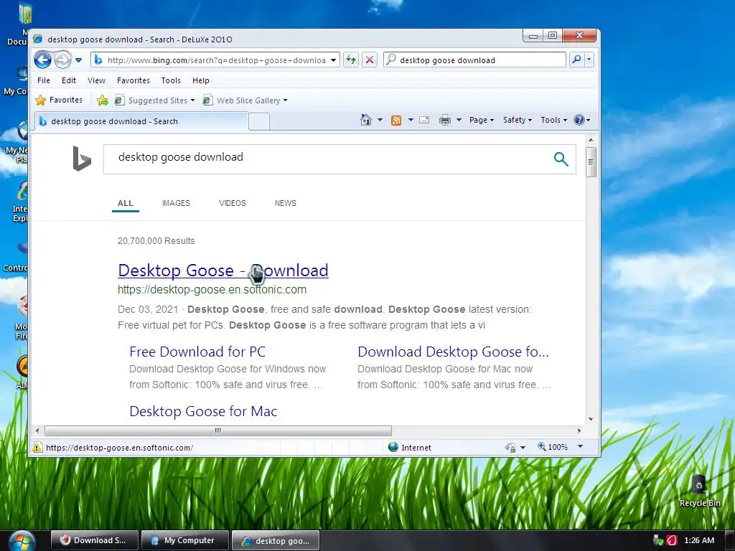Click the 'desktop goo...' taskbar button
Screen dimensions: 735x551
pyautogui.click(x=276, y=541)
